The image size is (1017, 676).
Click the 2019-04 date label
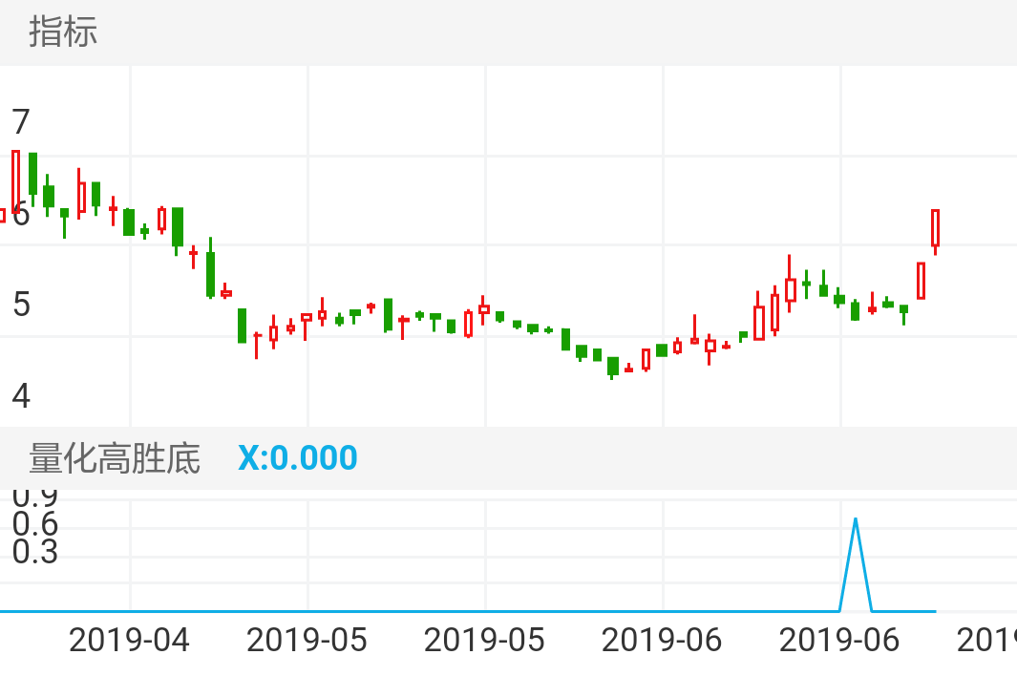tap(129, 640)
